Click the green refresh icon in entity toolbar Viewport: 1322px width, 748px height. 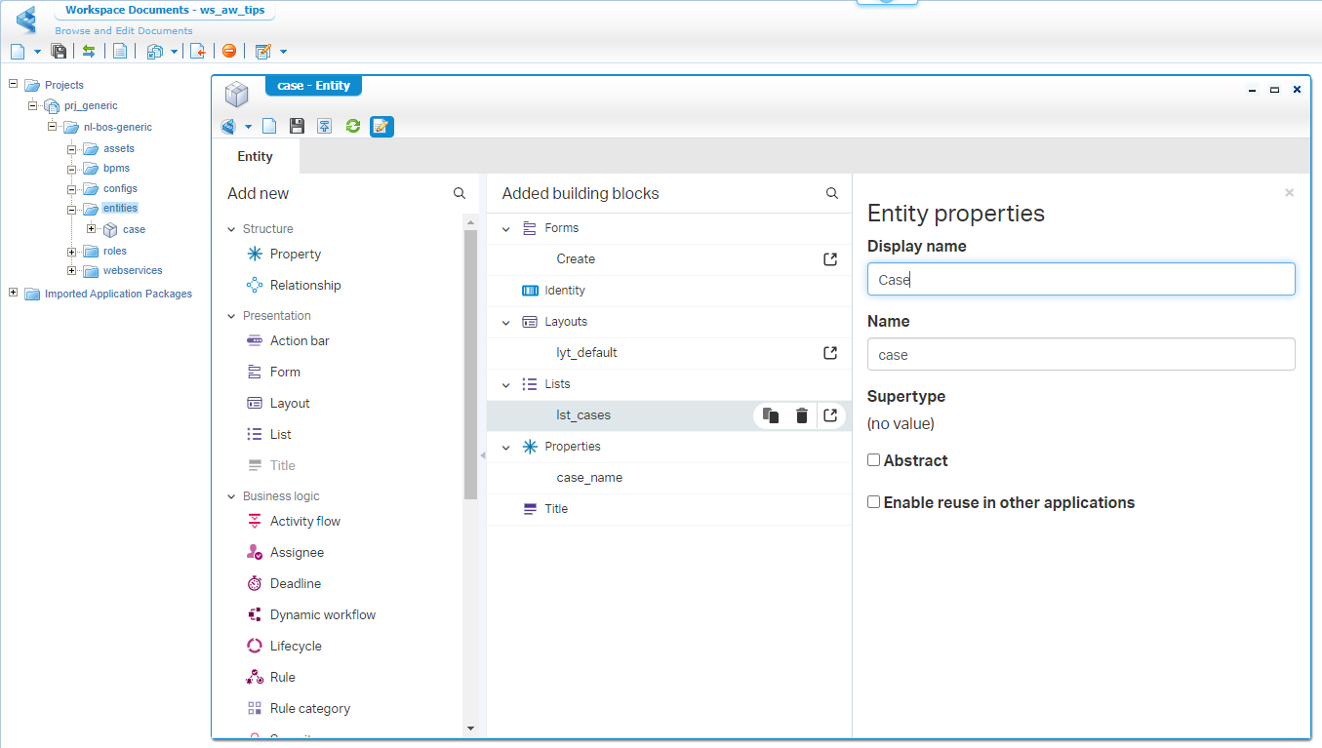tap(353, 126)
